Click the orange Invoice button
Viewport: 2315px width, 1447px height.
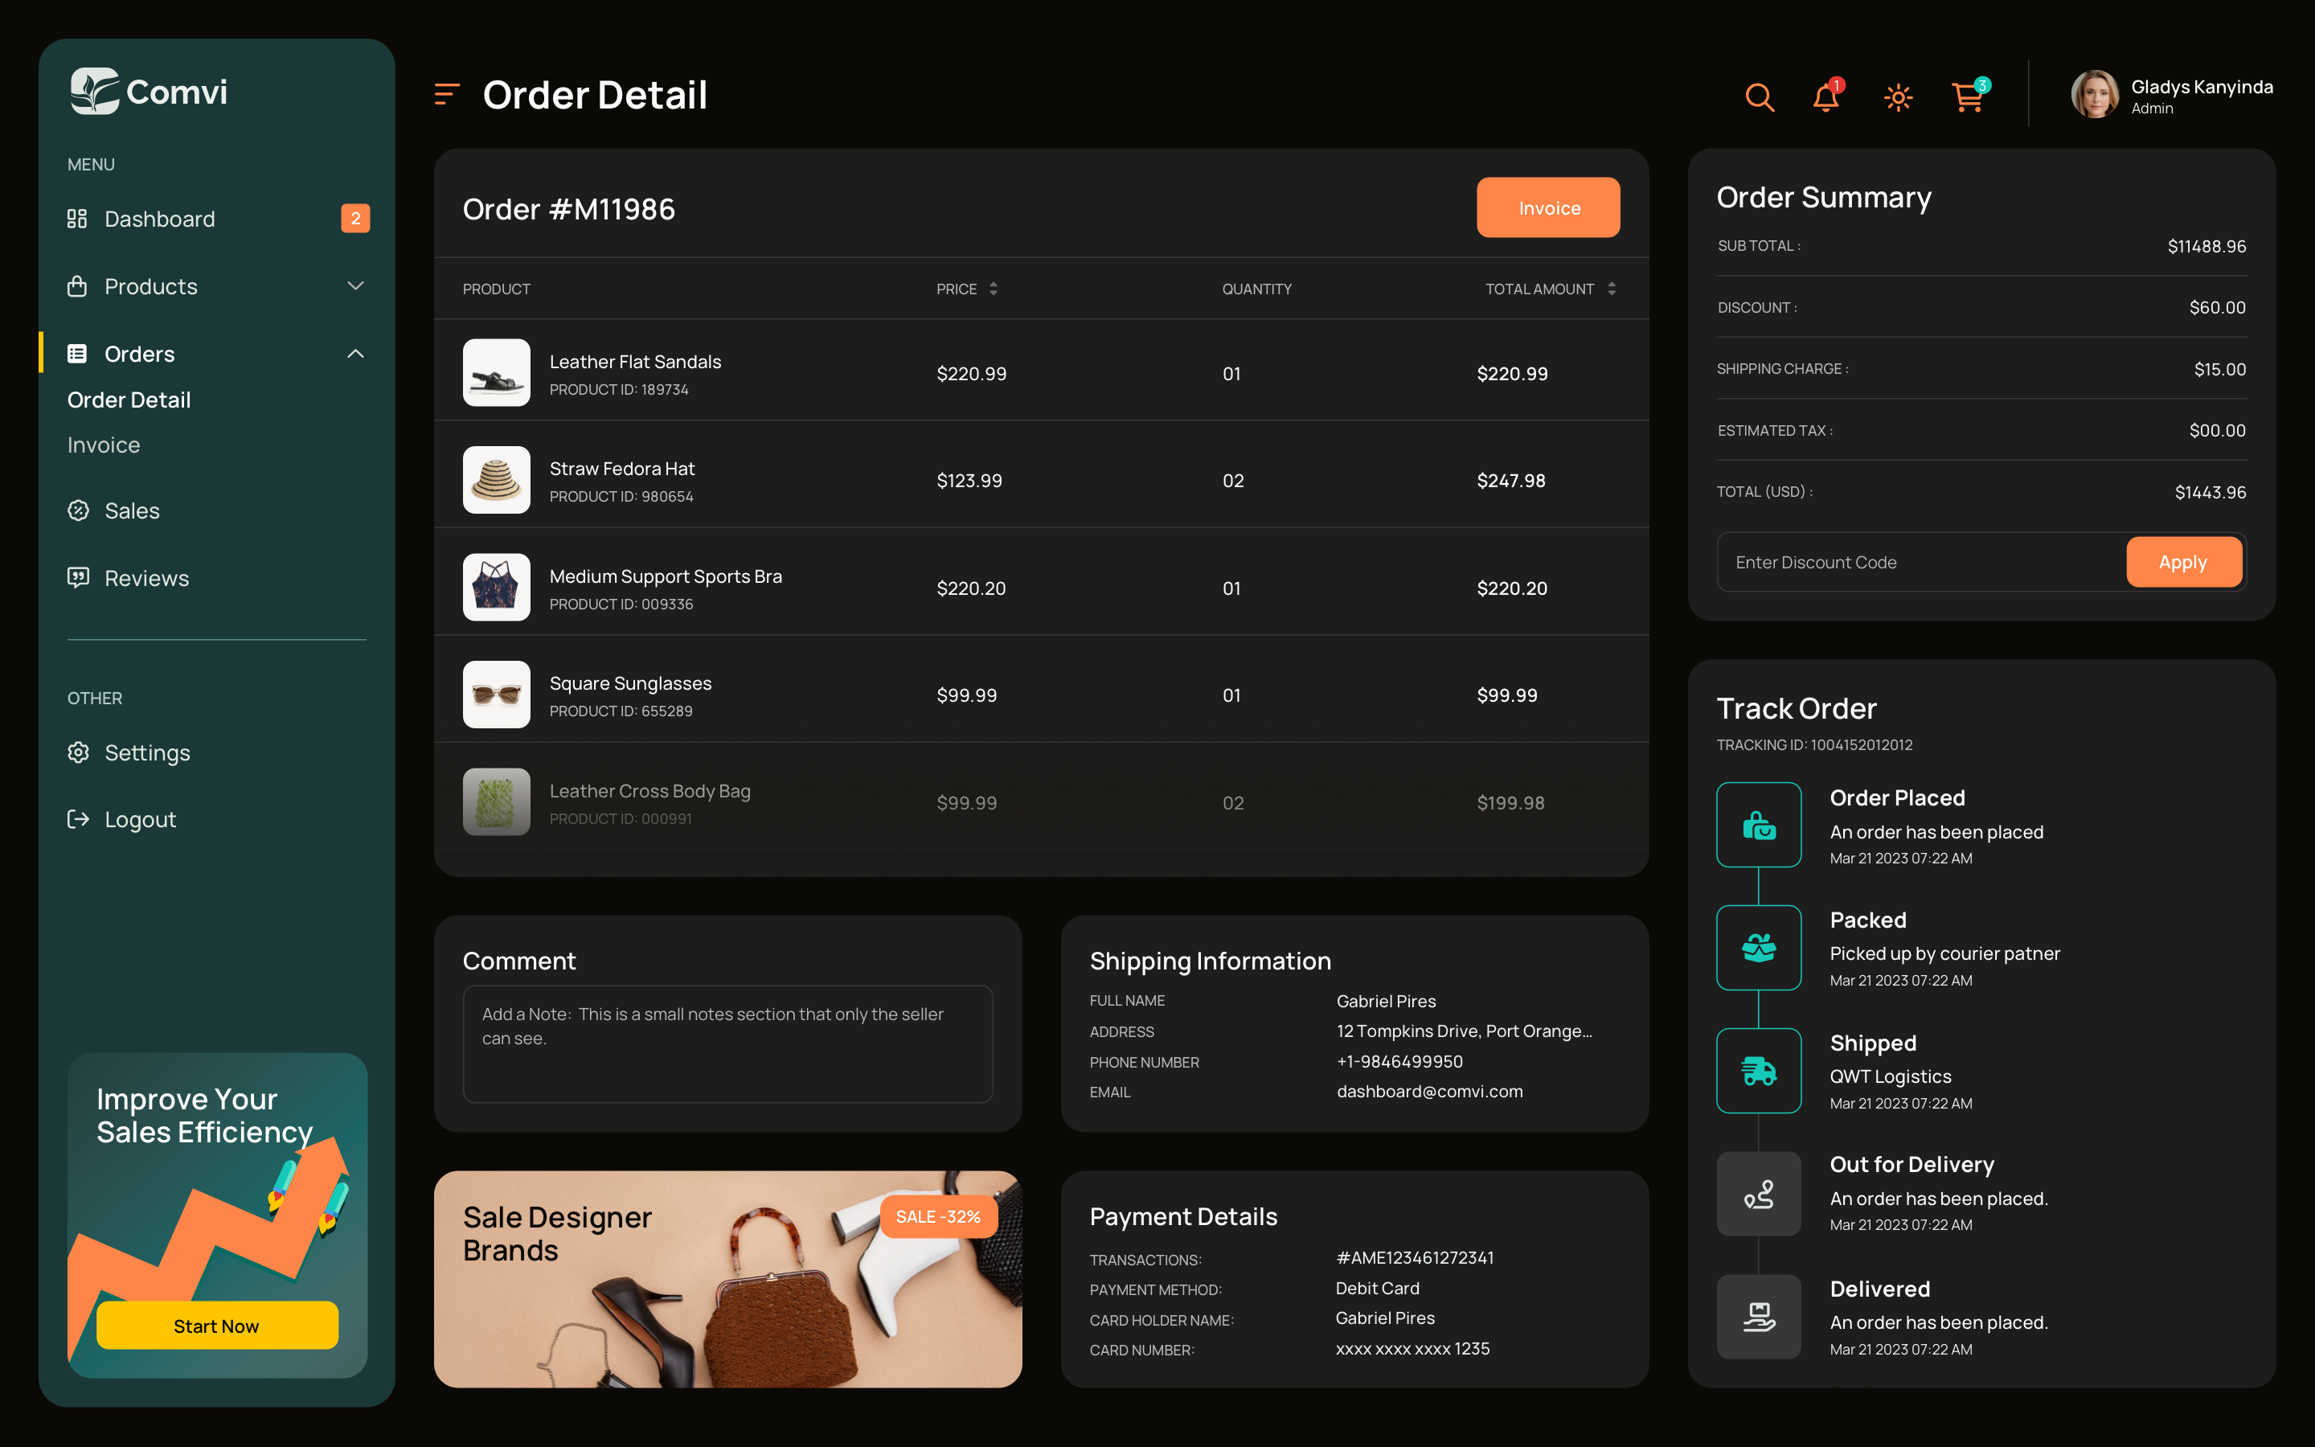1548,207
